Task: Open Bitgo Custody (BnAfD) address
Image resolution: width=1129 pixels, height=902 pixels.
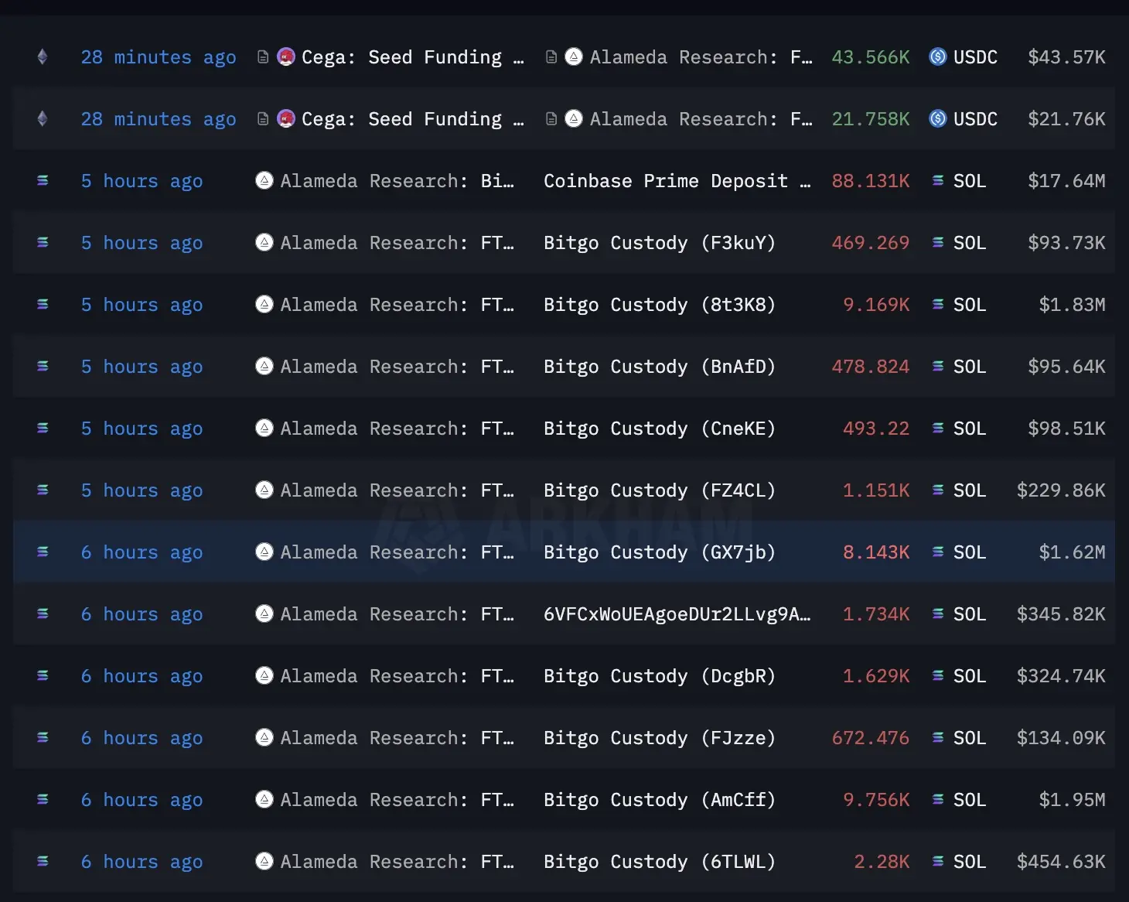Action: 660,367
